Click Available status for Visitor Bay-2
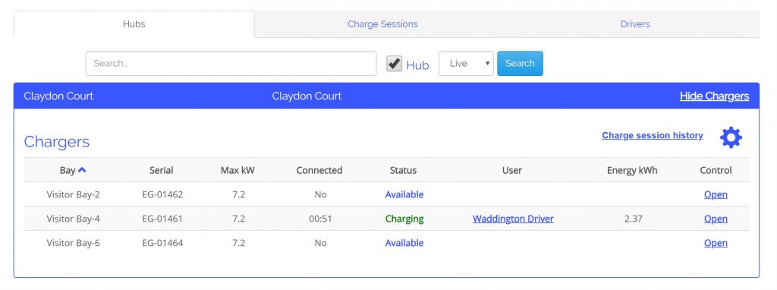 coord(404,194)
